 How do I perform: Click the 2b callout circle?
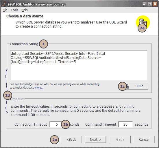coord(66,124)
